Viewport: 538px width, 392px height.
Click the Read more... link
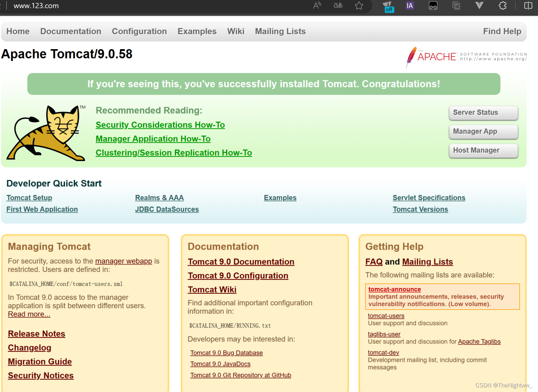(x=29, y=315)
